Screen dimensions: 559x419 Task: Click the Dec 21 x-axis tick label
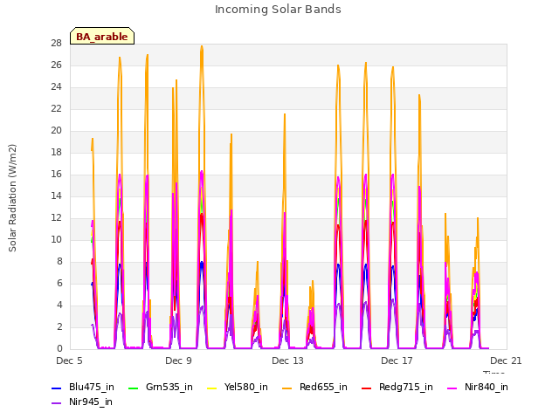point(506,361)
